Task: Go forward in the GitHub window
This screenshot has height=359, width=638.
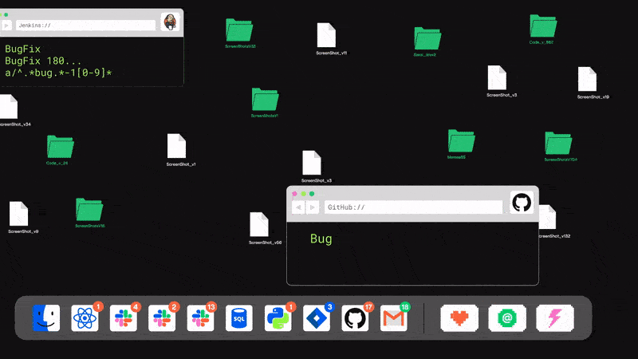Action: tap(313, 207)
